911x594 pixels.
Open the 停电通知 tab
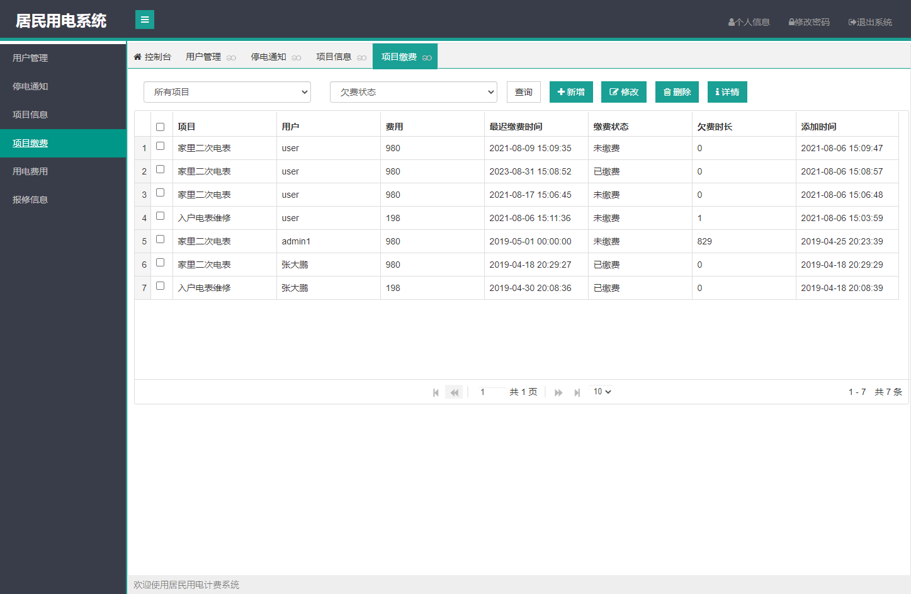pyautogui.click(x=269, y=56)
